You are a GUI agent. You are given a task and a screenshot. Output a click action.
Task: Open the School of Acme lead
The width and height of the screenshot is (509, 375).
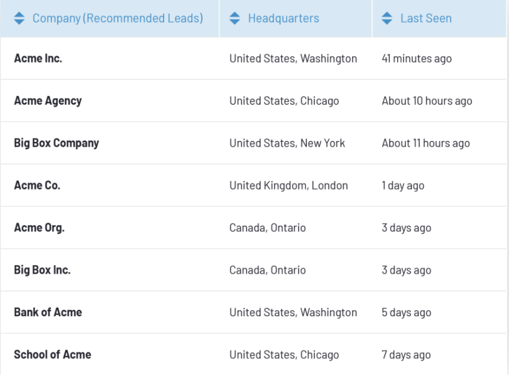click(52, 354)
